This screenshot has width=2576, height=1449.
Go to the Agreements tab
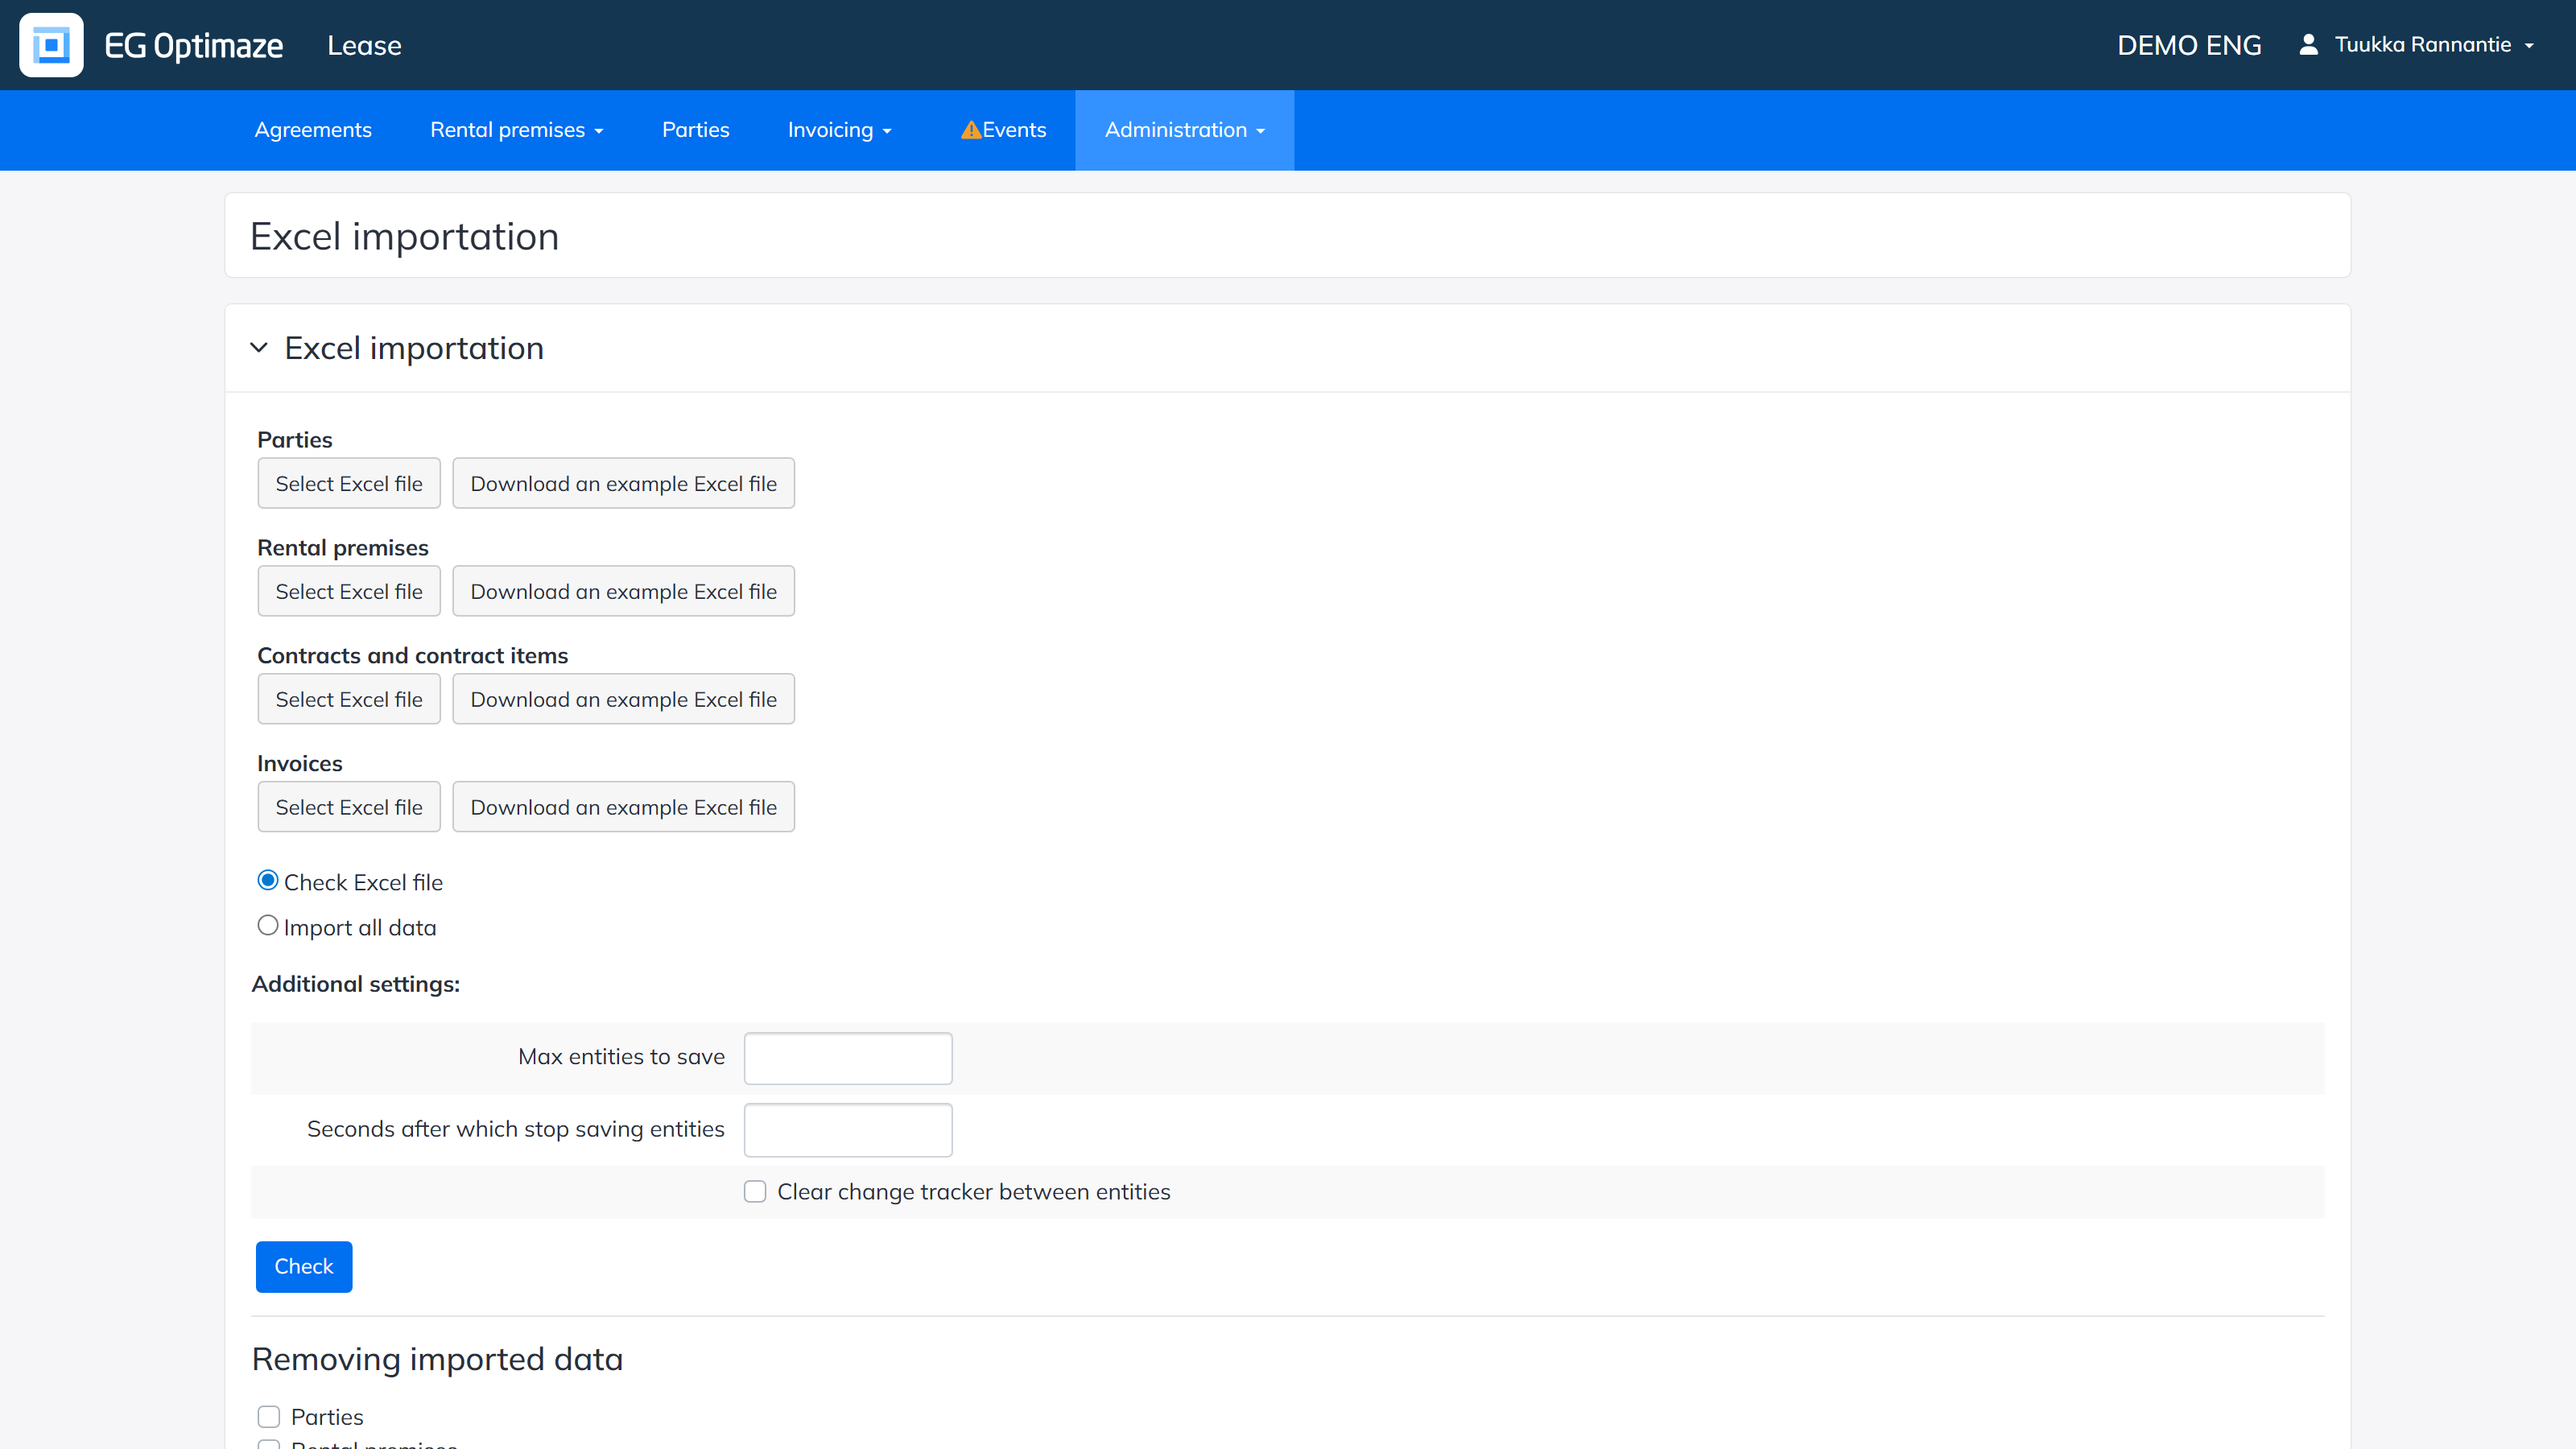click(313, 130)
